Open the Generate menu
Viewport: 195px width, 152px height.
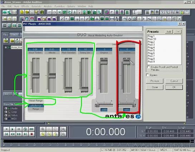coord(36,6)
